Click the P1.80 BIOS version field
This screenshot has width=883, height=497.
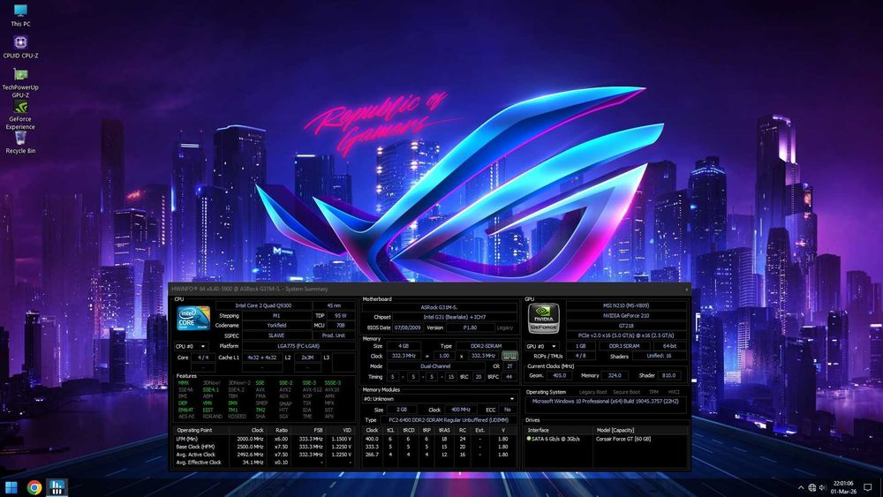tap(470, 328)
